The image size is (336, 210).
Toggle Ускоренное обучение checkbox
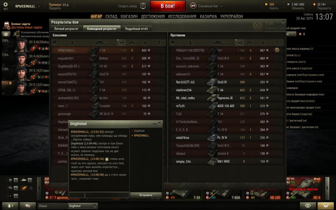18,32
